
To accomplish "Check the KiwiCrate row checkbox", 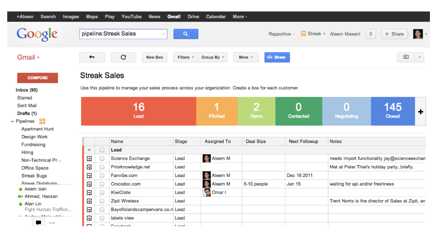I will pyautogui.click(x=102, y=192).
